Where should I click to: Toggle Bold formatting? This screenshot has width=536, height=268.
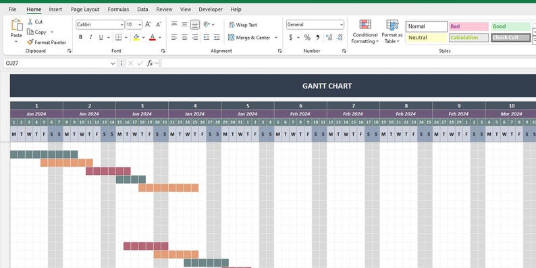click(x=81, y=37)
